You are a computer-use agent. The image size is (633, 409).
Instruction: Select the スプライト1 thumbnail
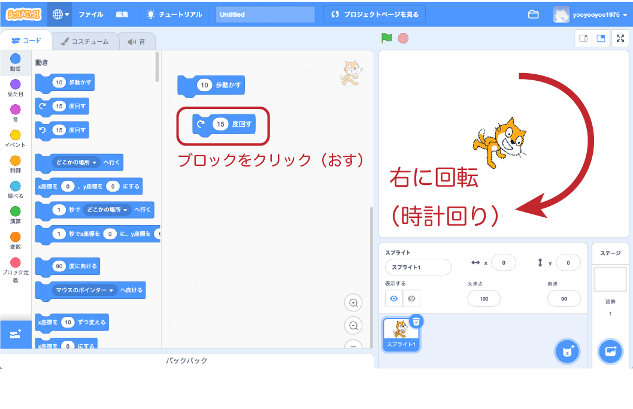coord(401,334)
